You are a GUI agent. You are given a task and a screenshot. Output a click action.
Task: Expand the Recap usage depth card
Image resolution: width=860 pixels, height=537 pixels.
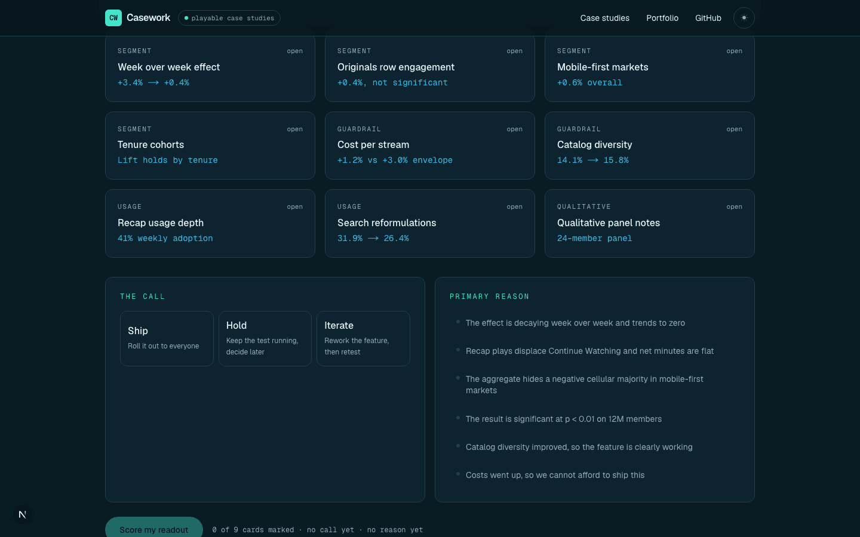(x=210, y=224)
